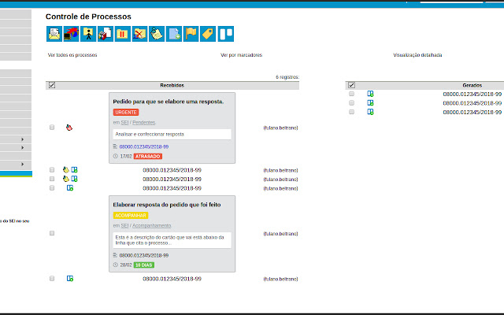504x315 pixels.
Task: Click the Incluir em Bloco books icon
Action: tap(106, 34)
